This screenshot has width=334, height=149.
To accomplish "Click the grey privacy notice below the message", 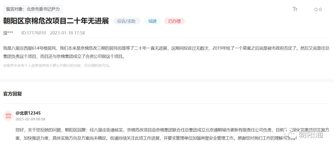I will (x=57, y=65).
